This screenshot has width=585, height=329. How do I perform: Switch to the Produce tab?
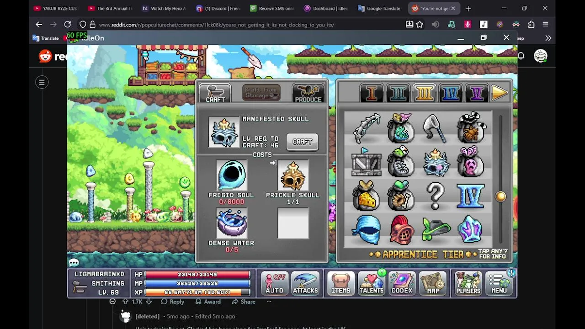point(308,93)
